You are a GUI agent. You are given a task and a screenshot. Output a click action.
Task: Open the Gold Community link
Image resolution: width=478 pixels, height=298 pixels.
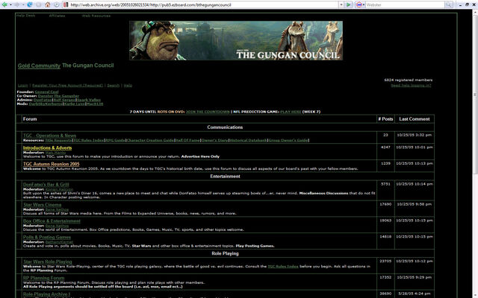(x=39, y=66)
